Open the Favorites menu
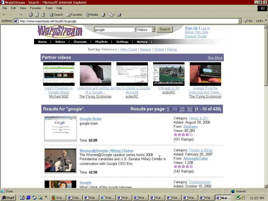 pos(36,8)
